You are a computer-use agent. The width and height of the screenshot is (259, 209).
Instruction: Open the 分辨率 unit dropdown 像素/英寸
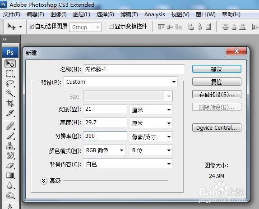coord(151,136)
